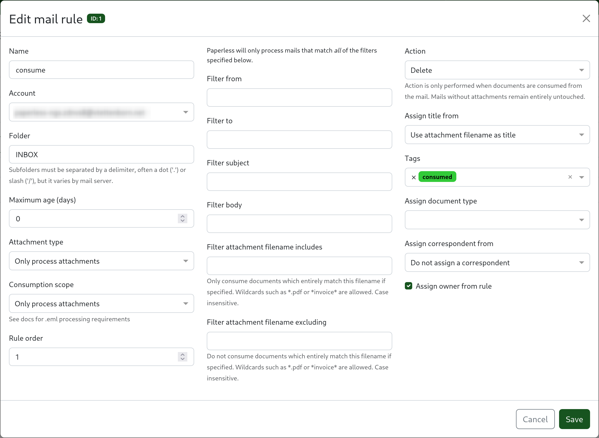Click the Filter body input
The image size is (599, 438).
[x=299, y=224]
